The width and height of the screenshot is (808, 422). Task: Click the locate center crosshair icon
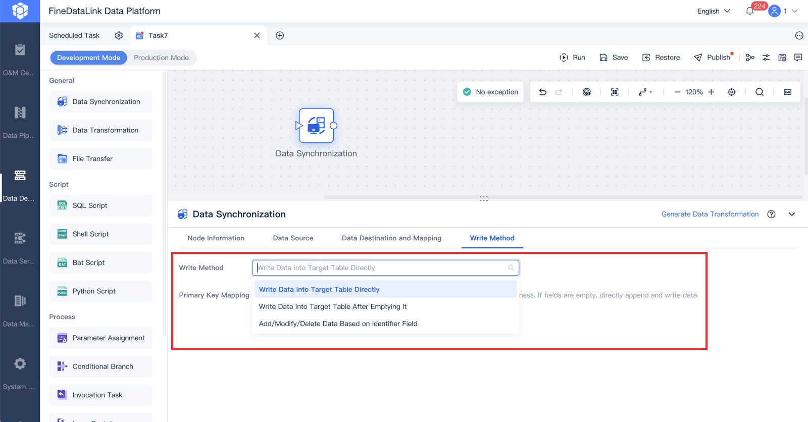point(732,92)
